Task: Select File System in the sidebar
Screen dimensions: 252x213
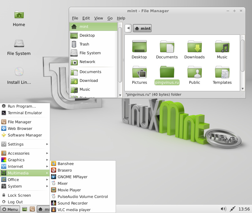Action: coord(93,53)
